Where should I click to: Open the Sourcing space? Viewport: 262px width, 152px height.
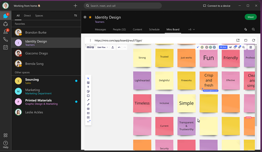[x=46, y=81]
